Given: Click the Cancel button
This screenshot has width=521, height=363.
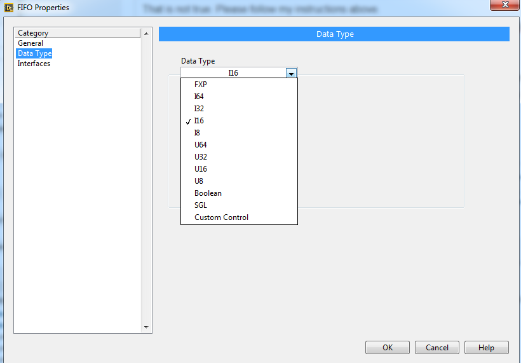Looking at the screenshot, I should (x=437, y=347).
